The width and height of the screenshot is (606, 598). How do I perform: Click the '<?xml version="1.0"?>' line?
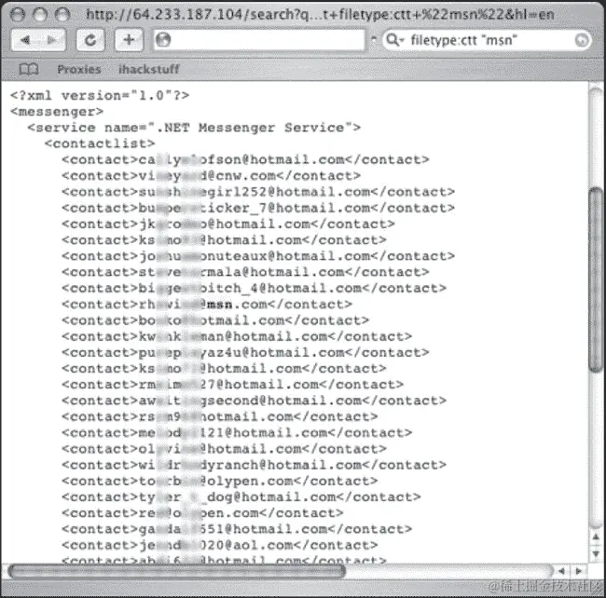[100, 95]
